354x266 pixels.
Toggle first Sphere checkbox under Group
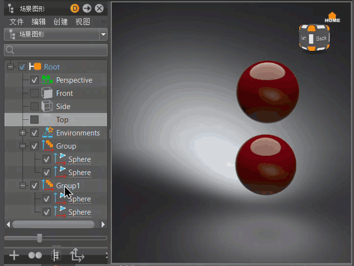46,159
